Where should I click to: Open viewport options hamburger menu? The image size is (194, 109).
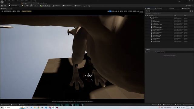click(x=2, y=11)
